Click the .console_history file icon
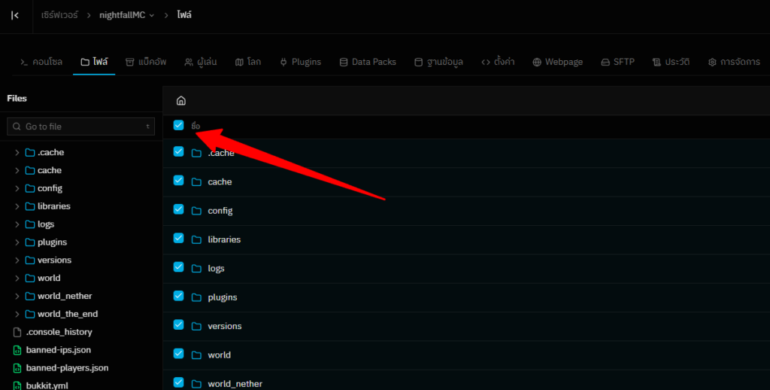Image resolution: width=770 pixels, height=390 pixels. coord(17,332)
